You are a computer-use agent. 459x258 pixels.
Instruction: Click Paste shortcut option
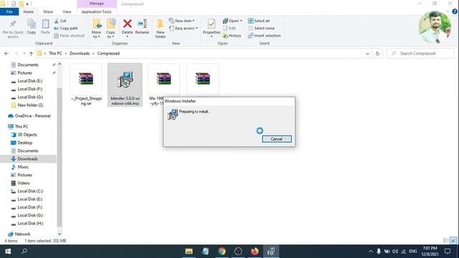pos(70,36)
